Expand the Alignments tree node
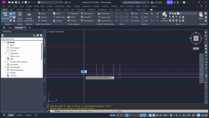209x118 pixels. 6,53
